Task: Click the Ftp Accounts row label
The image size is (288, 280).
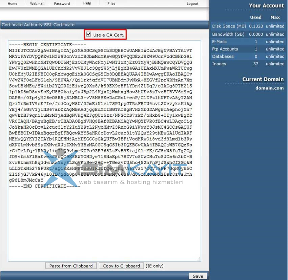Action: pos(225,49)
